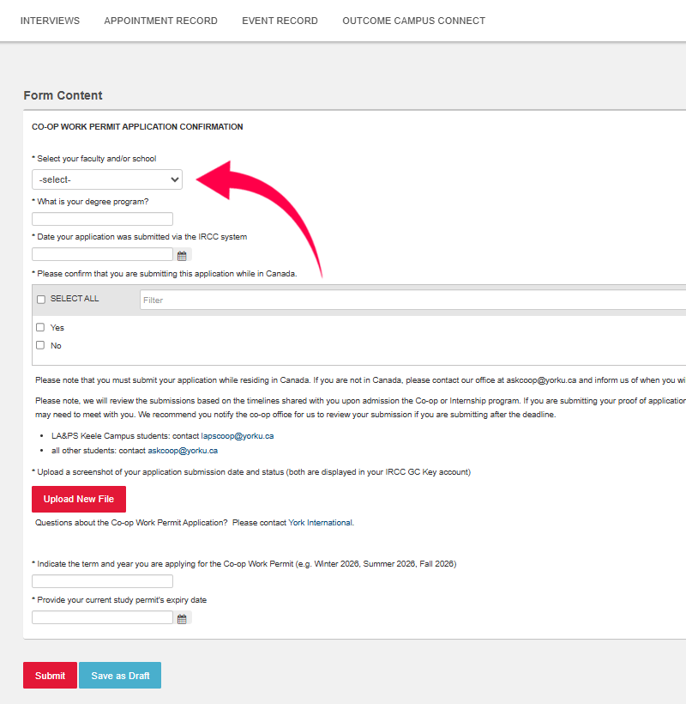The image size is (686, 704).
Task: Switch to the Event Record tab
Action: click(x=280, y=21)
